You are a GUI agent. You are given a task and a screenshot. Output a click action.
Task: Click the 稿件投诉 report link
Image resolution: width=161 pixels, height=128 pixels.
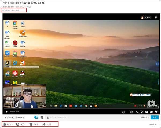[x=152, y=124]
